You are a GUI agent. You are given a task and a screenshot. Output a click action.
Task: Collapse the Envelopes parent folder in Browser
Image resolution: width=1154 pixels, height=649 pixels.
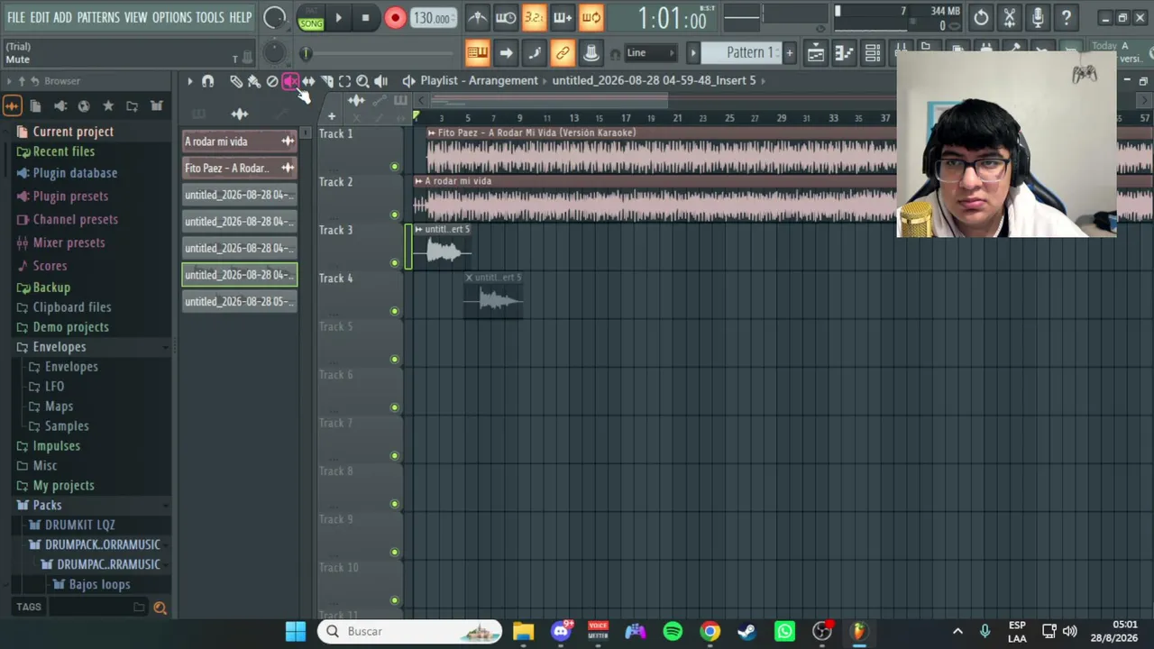60,347
